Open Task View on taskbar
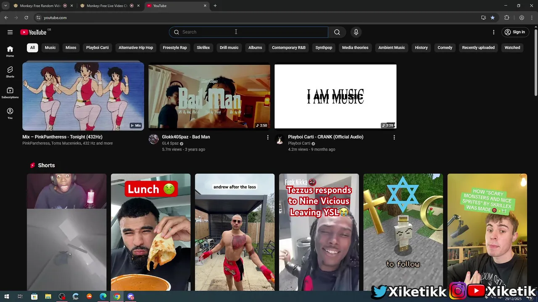Viewport: 538px width, 302px height. tap(20, 297)
